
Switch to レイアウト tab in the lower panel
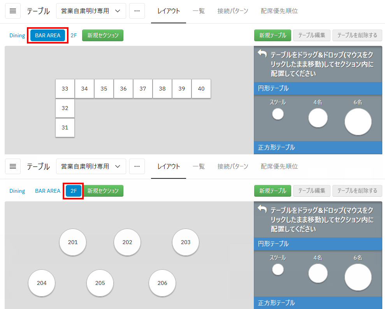169,166
